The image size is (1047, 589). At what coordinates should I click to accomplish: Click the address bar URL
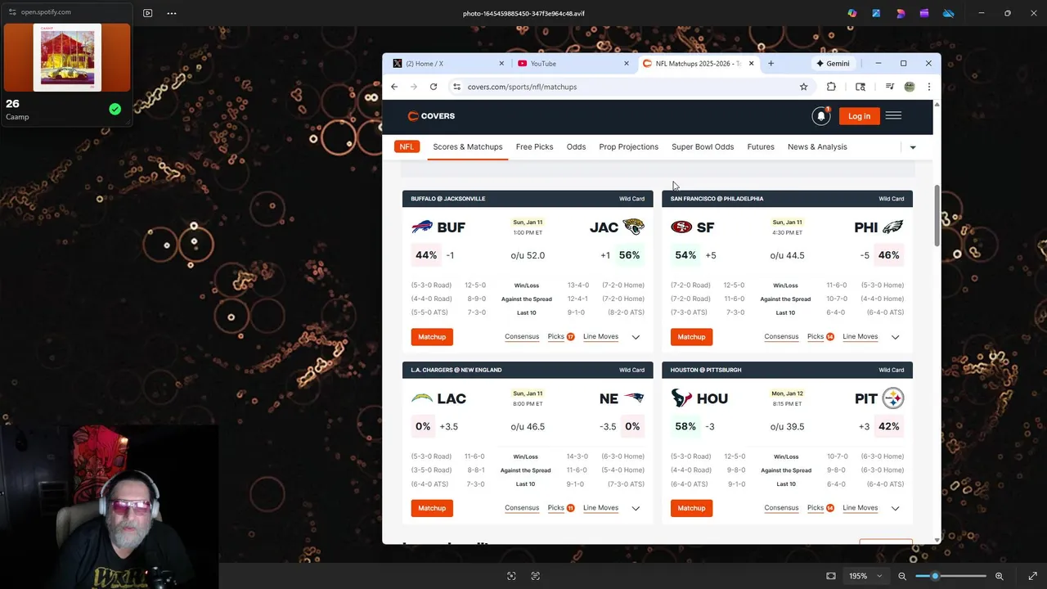coord(522,87)
